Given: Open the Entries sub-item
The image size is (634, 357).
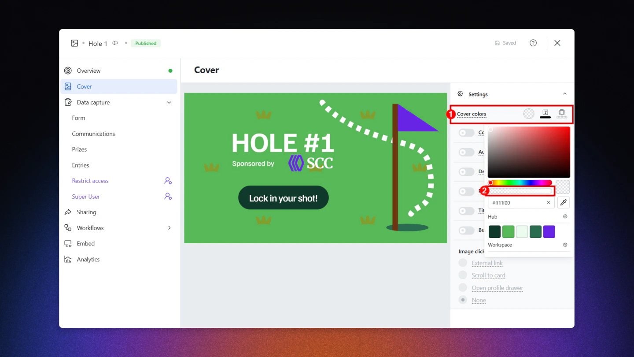Looking at the screenshot, I should tap(81, 165).
